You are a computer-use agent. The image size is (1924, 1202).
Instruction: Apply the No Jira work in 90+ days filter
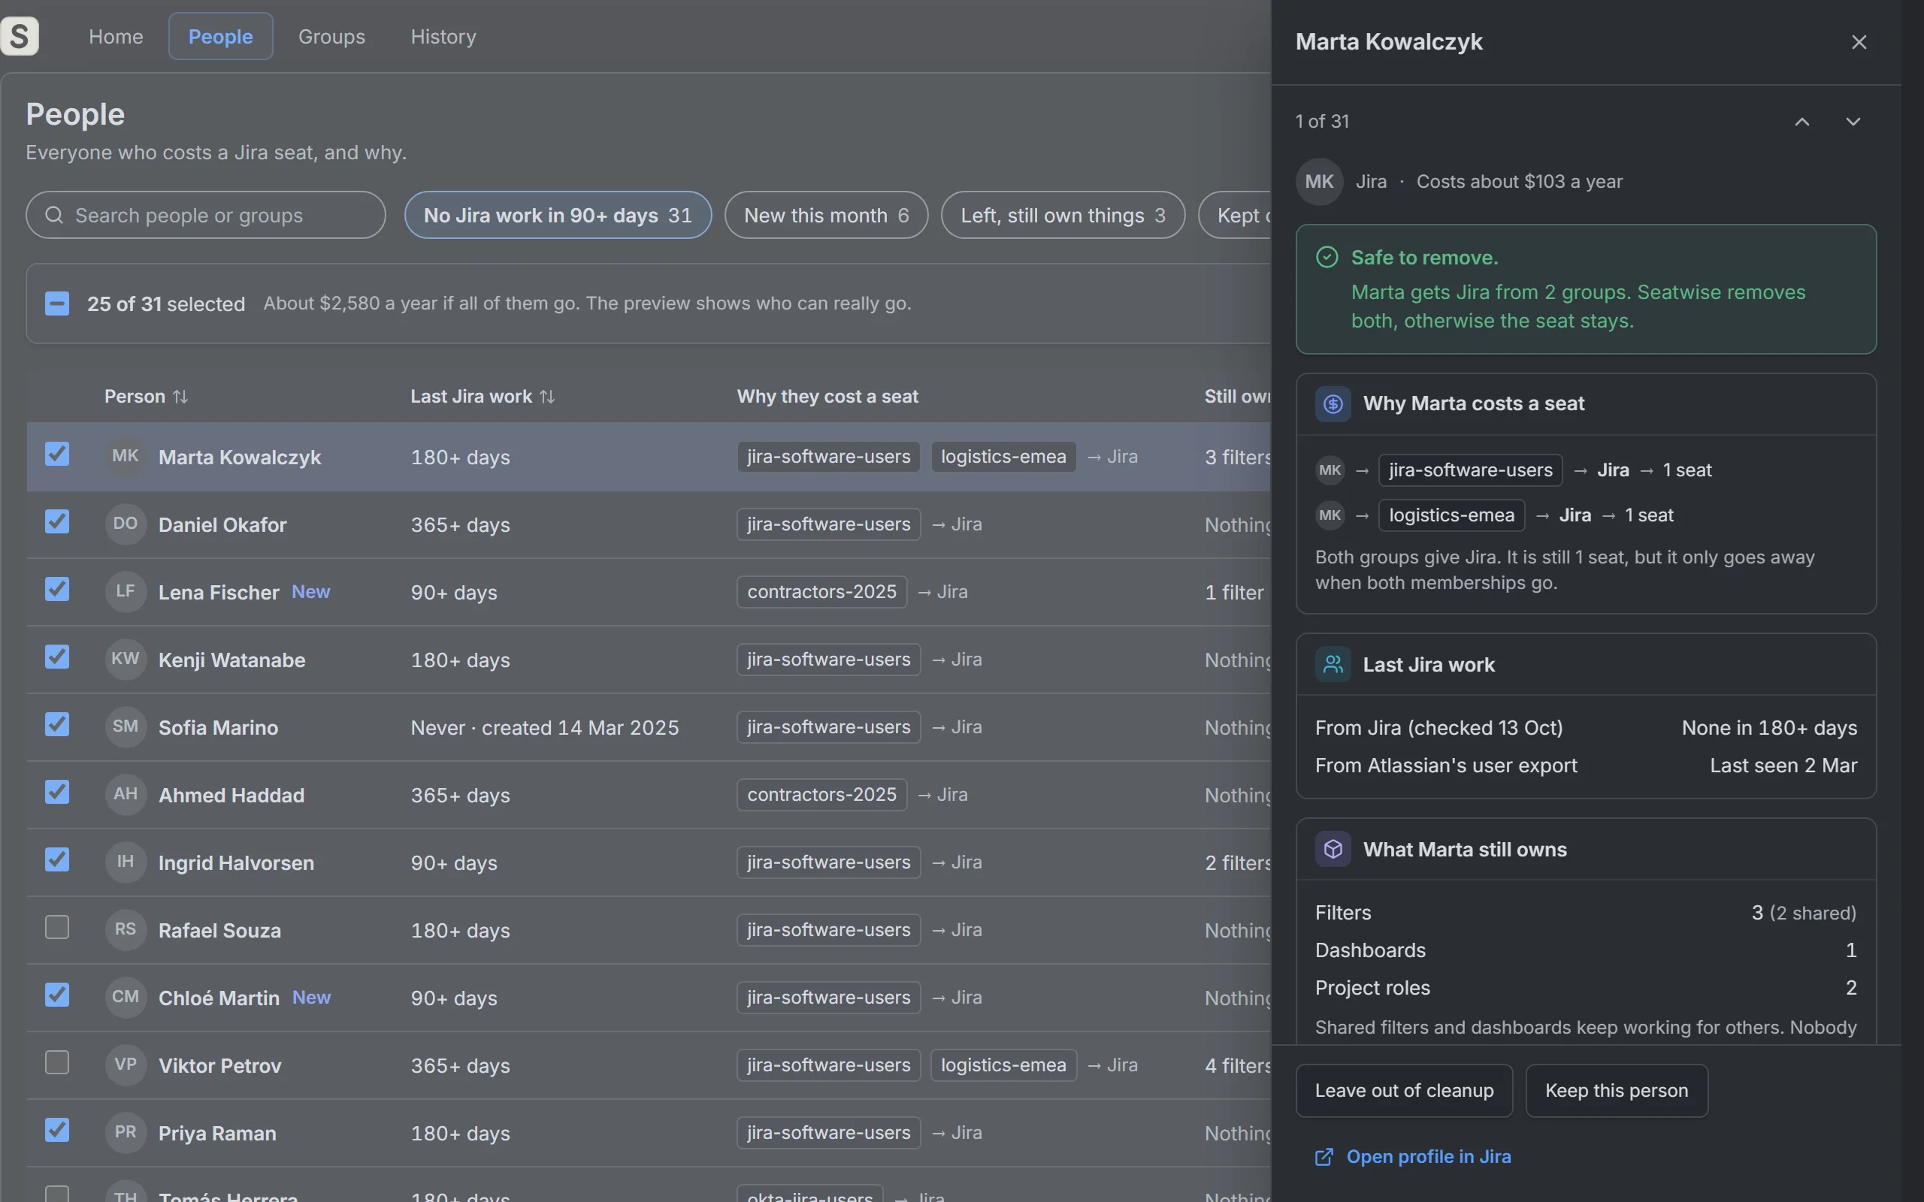coord(558,215)
